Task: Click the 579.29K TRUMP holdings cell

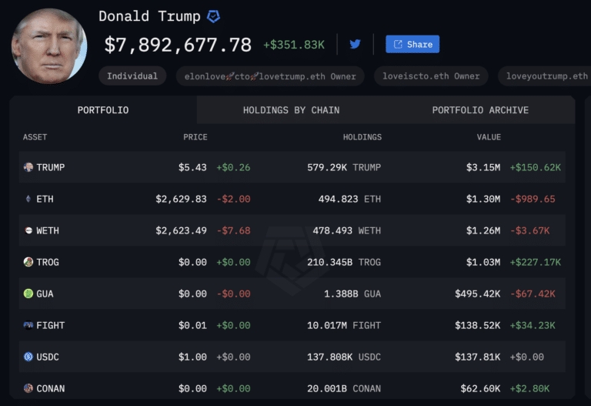Action: (344, 167)
